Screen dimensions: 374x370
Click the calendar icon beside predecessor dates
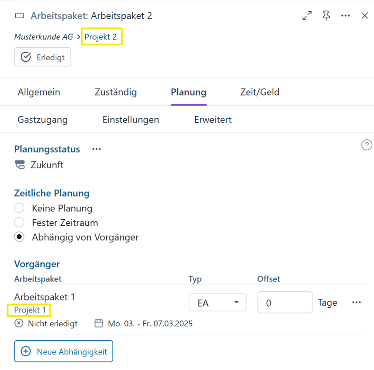(99, 324)
